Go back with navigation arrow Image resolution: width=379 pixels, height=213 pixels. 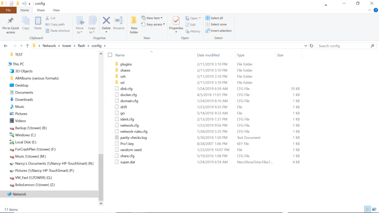coord(6,46)
